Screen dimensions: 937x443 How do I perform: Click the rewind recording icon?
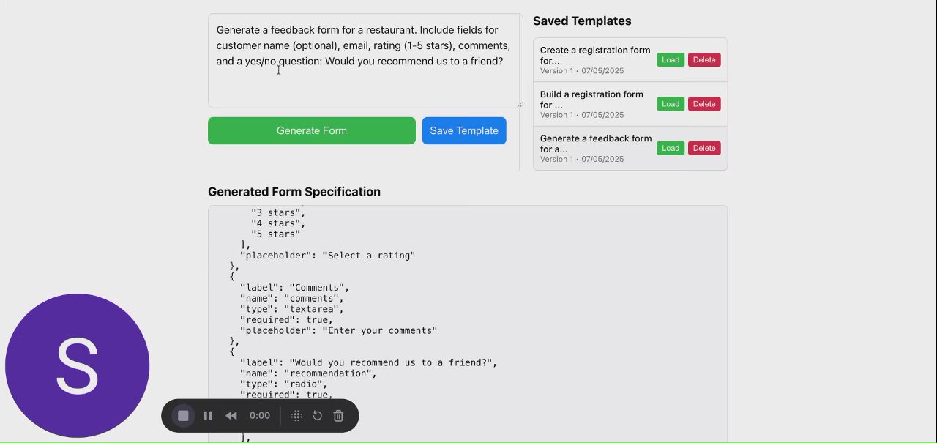[231, 416]
